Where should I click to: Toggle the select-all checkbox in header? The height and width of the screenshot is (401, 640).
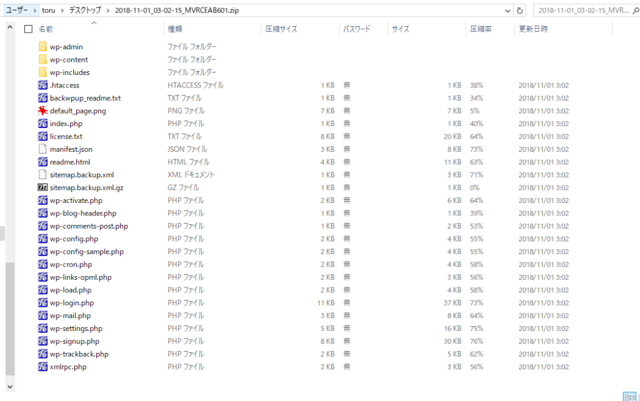click(28, 29)
